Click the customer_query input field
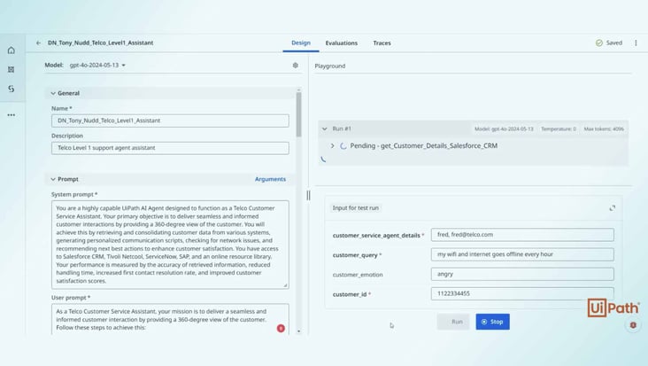Screen dimensions: 648x366 coord(522,254)
